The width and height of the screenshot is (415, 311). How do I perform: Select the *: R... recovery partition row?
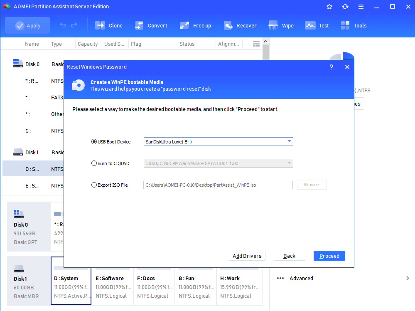(33, 81)
